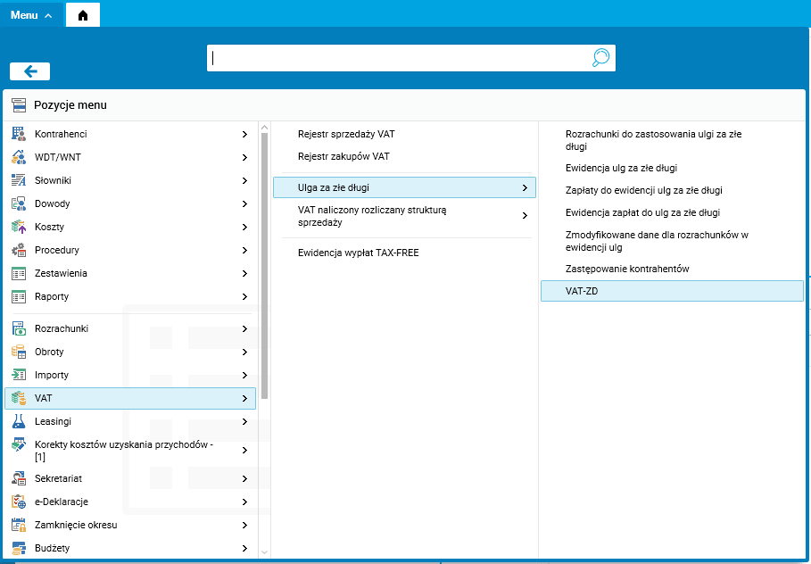This screenshot has width=811, height=564.
Task: Expand Kontrahenci submenu chevron
Action: tap(244, 134)
